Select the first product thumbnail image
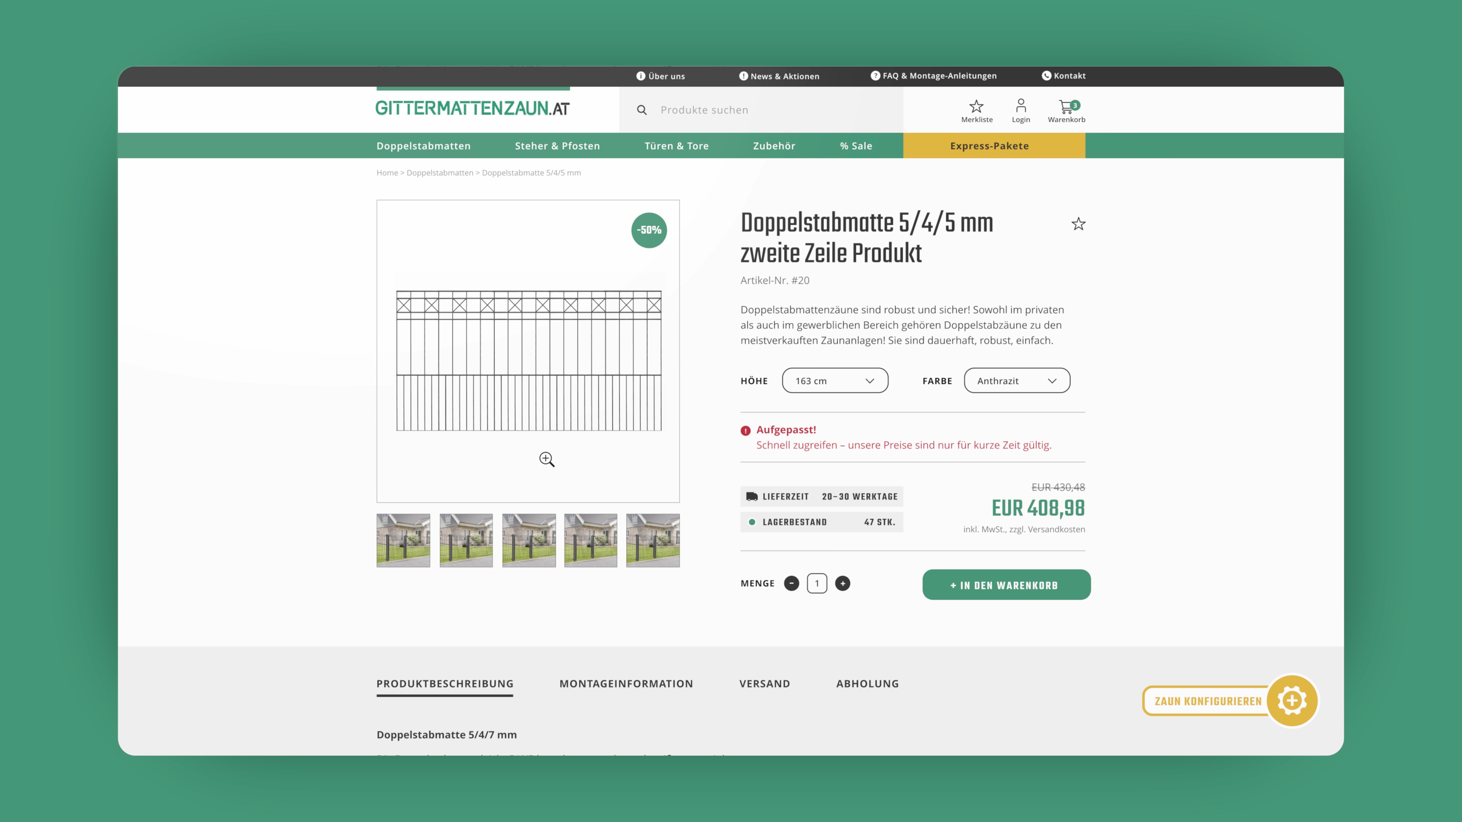 (403, 541)
